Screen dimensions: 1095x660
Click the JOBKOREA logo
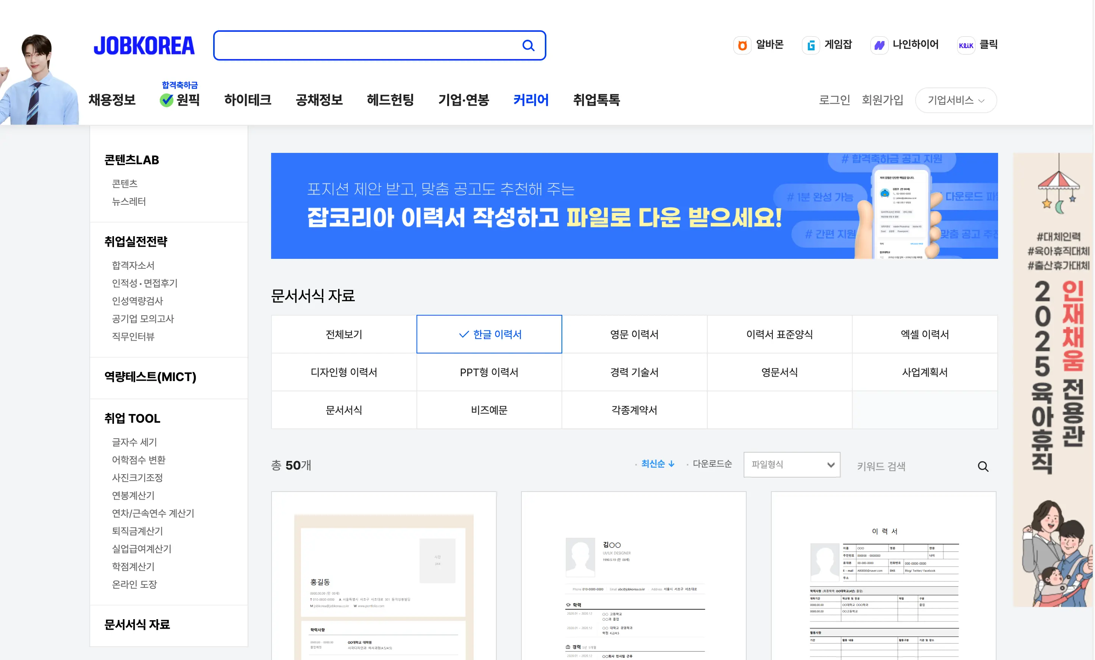144,46
